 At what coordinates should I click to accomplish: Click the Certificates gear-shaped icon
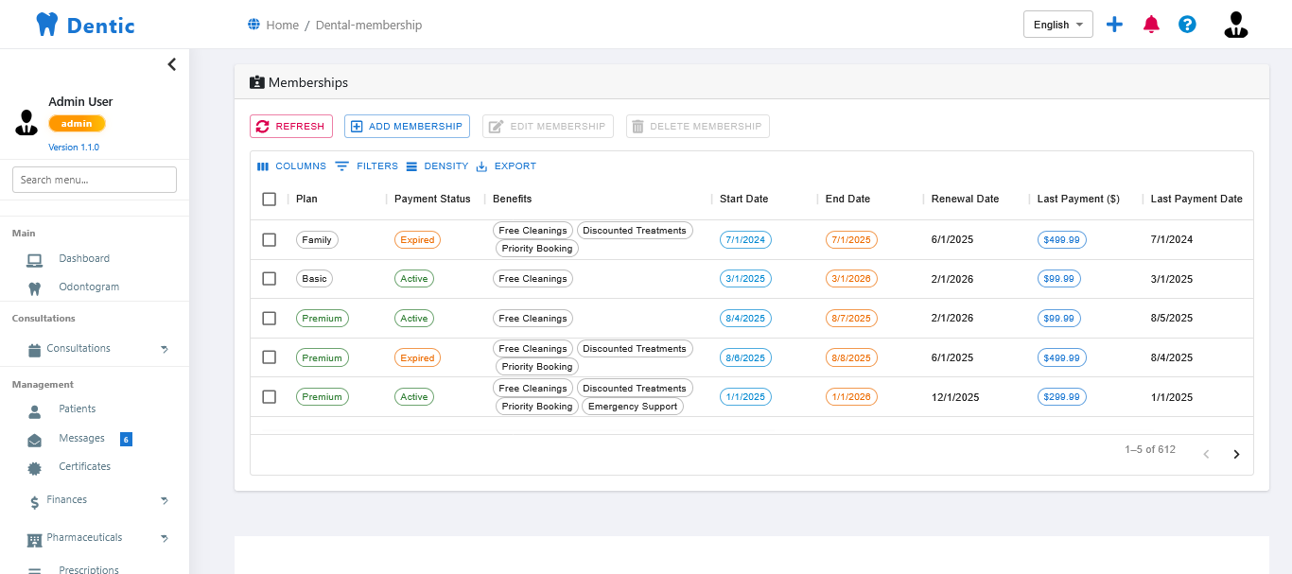coord(34,466)
